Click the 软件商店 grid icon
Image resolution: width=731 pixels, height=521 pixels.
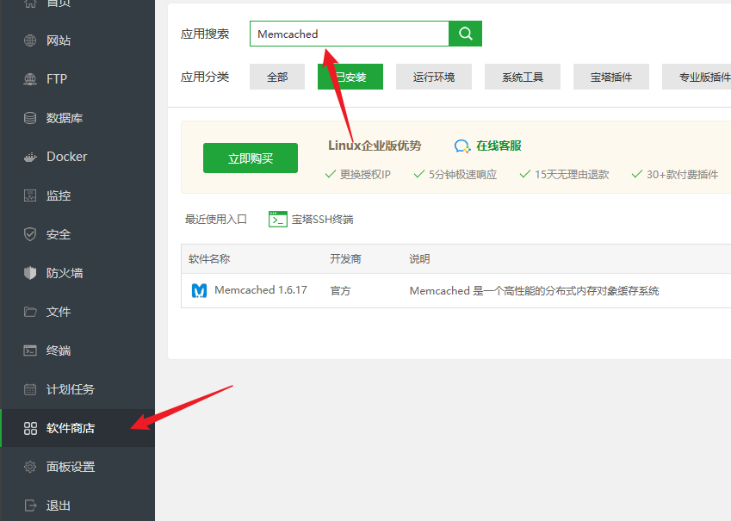[x=30, y=428]
